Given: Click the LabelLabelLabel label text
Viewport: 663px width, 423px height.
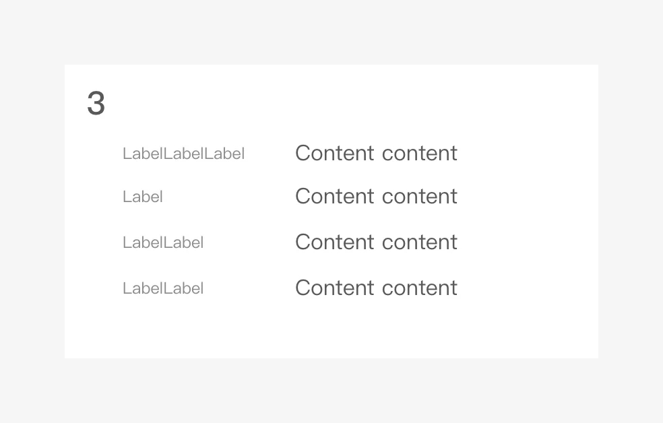Looking at the screenshot, I should pyautogui.click(x=183, y=154).
